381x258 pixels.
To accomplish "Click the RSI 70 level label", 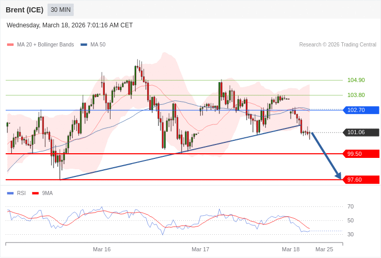I will click(351, 206).
